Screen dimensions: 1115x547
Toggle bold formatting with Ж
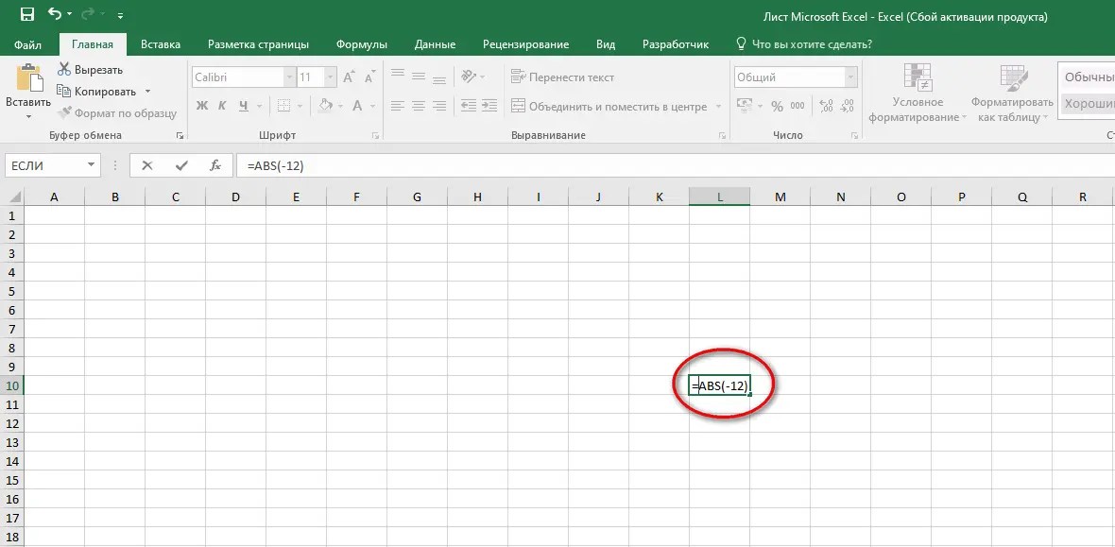pos(200,105)
